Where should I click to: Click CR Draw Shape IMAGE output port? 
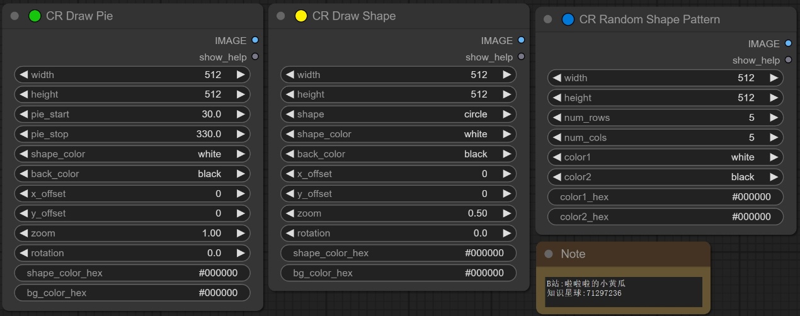[x=521, y=40]
